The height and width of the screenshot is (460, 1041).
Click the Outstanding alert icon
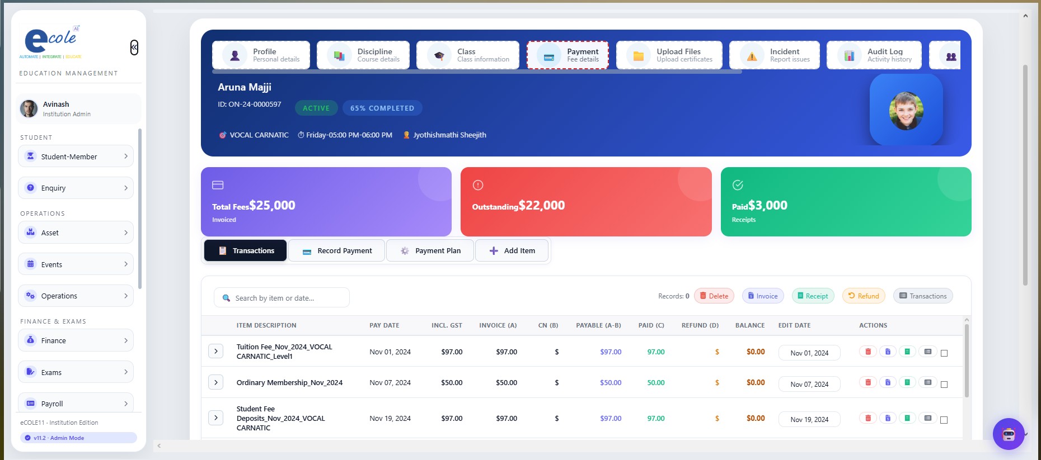point(478,185)
